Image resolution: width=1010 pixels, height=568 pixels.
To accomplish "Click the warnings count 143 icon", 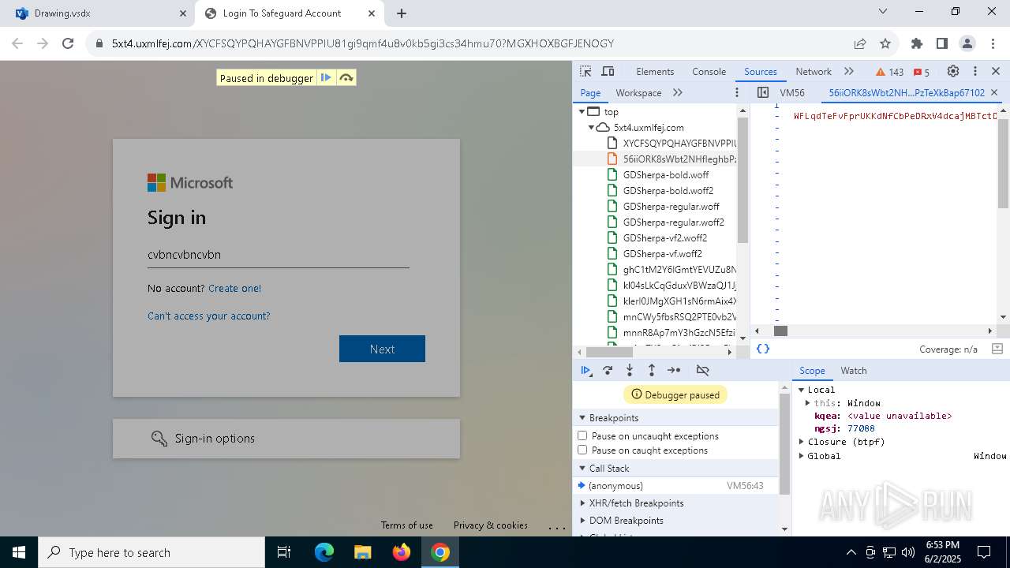I will coord(890,72).
